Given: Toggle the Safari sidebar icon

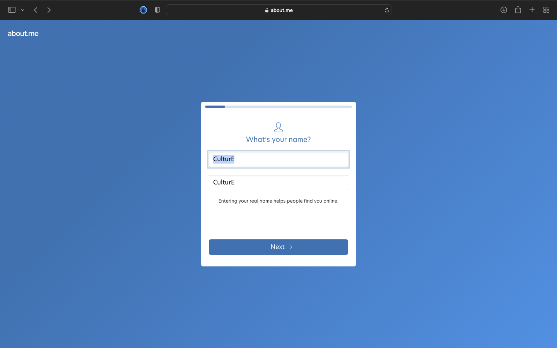Looking at the screenshot, I should 12,10.
